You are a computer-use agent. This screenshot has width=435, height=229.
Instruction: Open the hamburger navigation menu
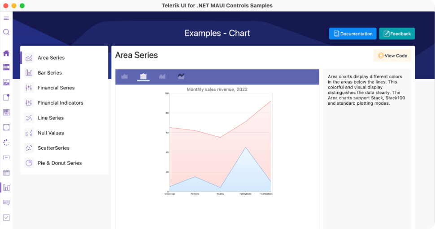[x=6, y=18]
